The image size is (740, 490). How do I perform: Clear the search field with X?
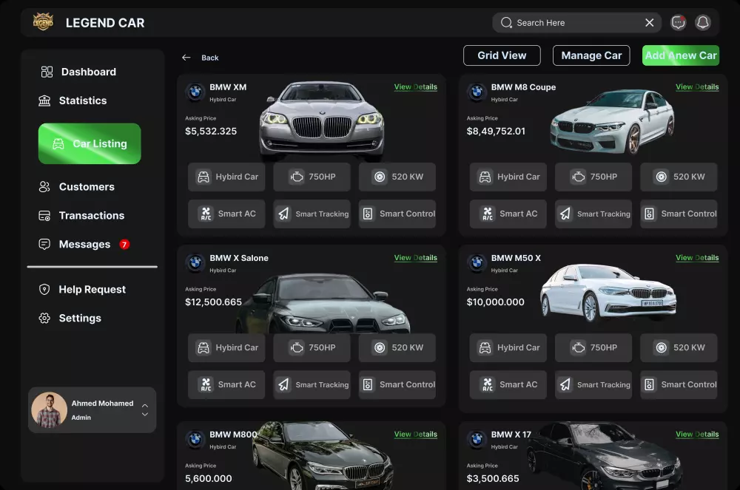[x=650, y=23]
